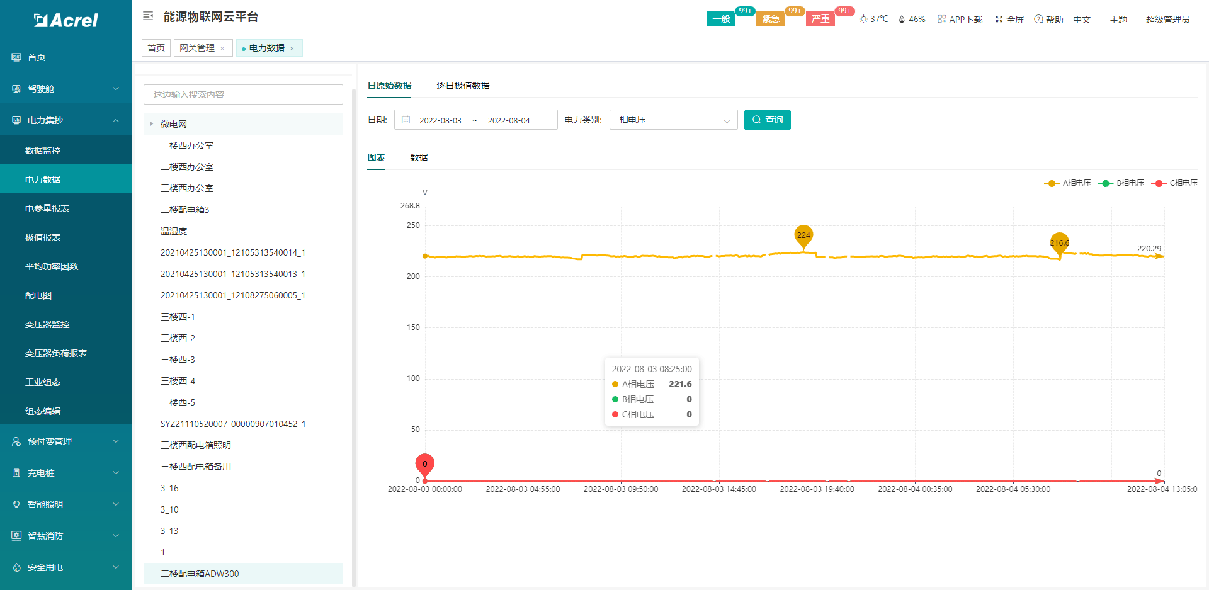The image size is (1209, 590).
Task: Switch to the 逐日极值数据 tab
Action: point(463,86)
